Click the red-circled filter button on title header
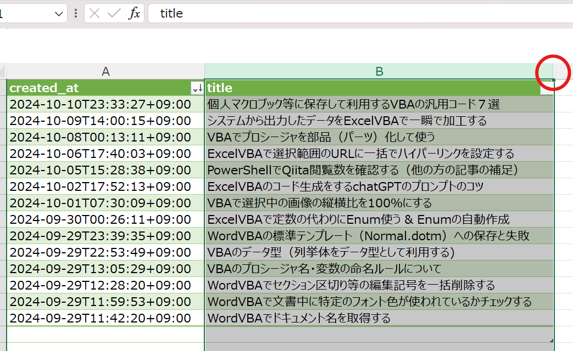Screen dimensions: 573x351 pyautogui.click(x=547, y=88)
